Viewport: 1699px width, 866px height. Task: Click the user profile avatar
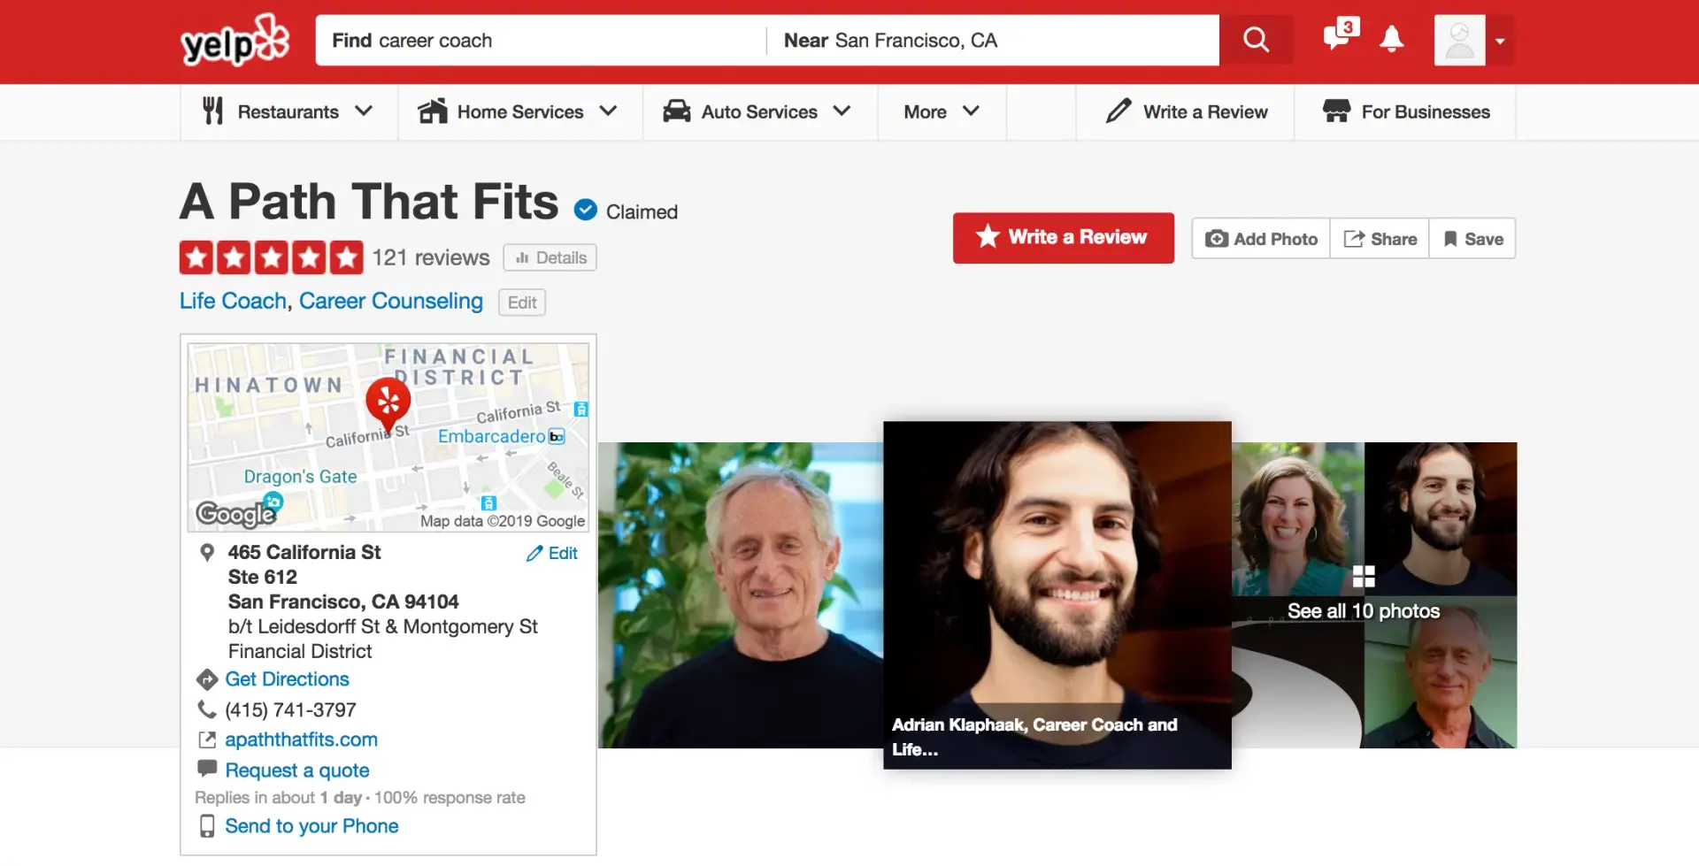[x=1459, y=41]
